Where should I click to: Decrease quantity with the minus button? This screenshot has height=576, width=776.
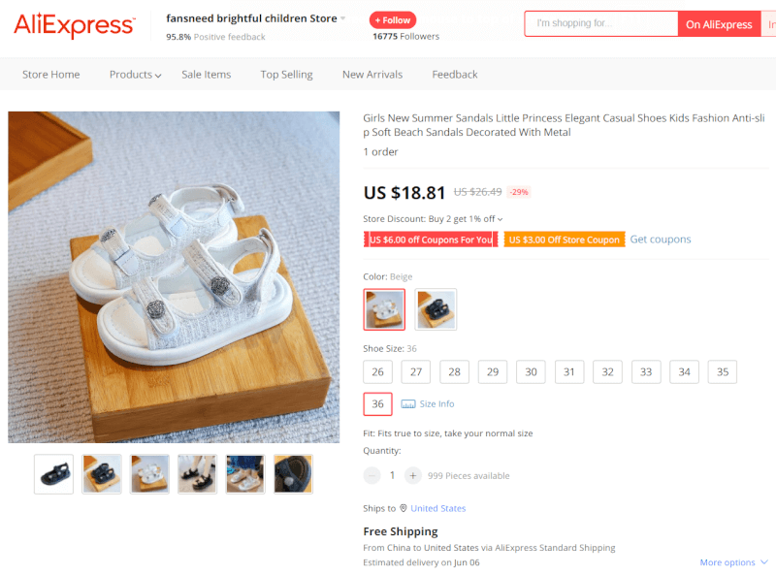pos(372,475)
